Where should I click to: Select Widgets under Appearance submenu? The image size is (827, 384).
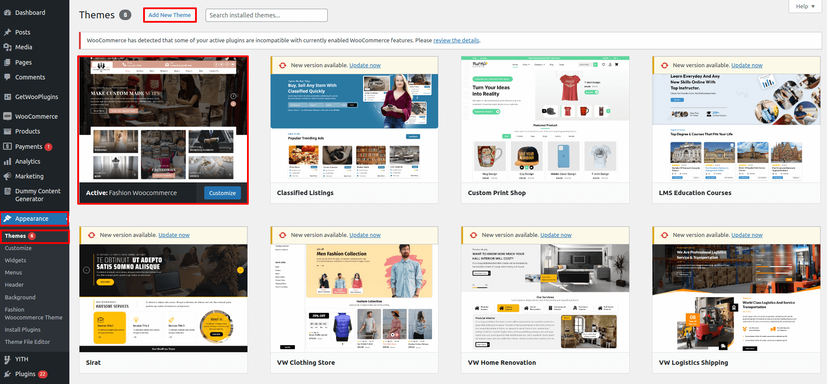coord(16,261)
